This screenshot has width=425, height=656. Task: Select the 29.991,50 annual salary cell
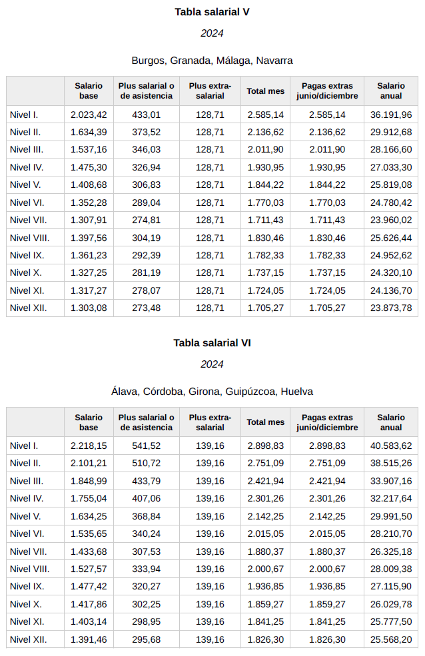[x=390, y=516]
